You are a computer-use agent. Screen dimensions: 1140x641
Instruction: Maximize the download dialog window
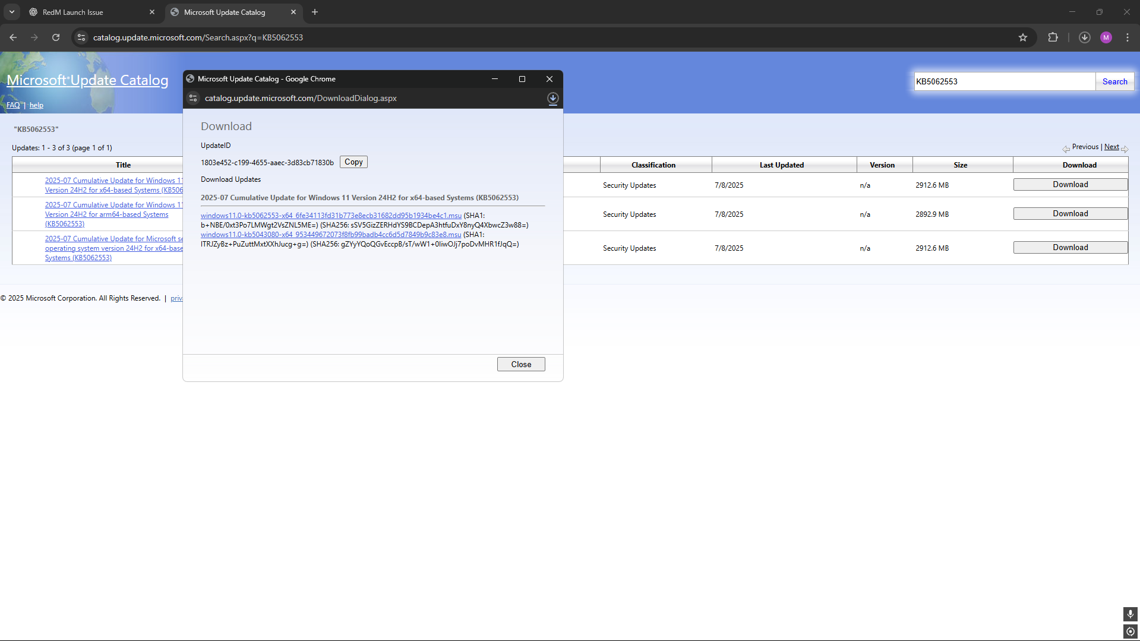pyautogui.click(x=522, y=79)
